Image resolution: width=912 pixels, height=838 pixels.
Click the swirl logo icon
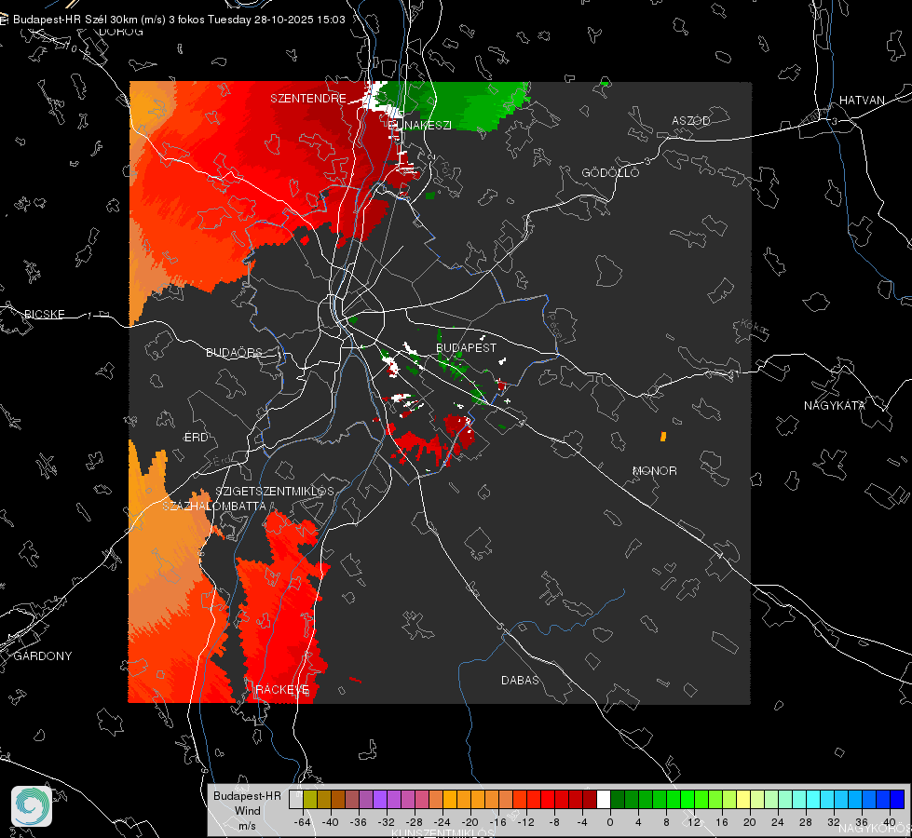coord(32,806)
